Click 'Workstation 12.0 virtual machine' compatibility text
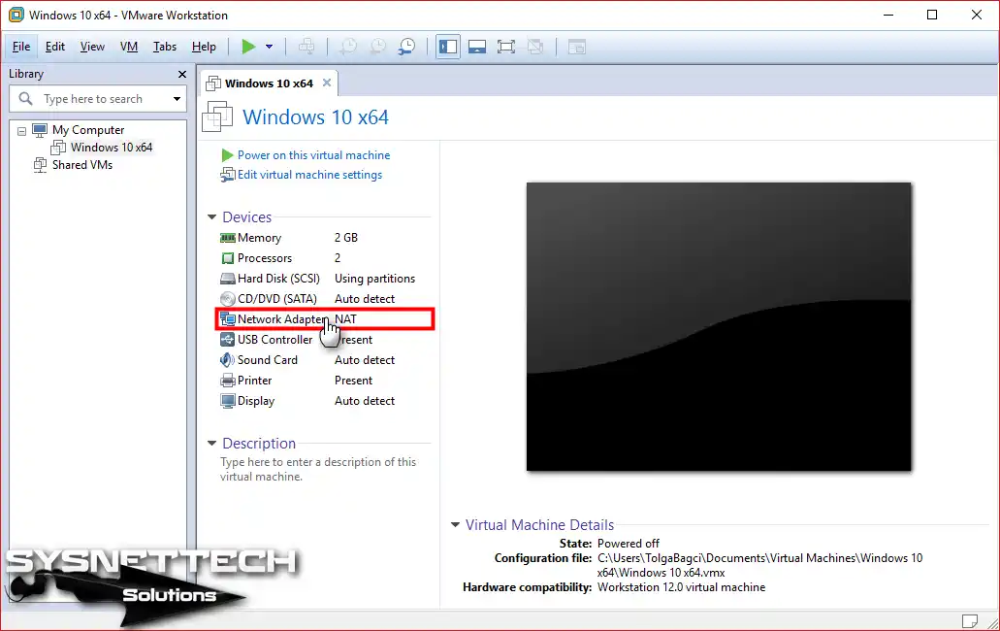 (x=681, y=587)
